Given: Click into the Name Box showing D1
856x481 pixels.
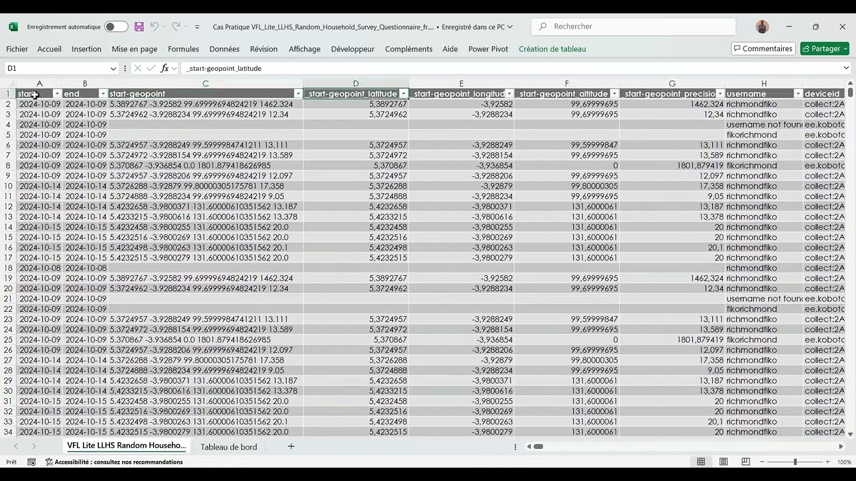Looking at the screenshot, I should point(57,68).
